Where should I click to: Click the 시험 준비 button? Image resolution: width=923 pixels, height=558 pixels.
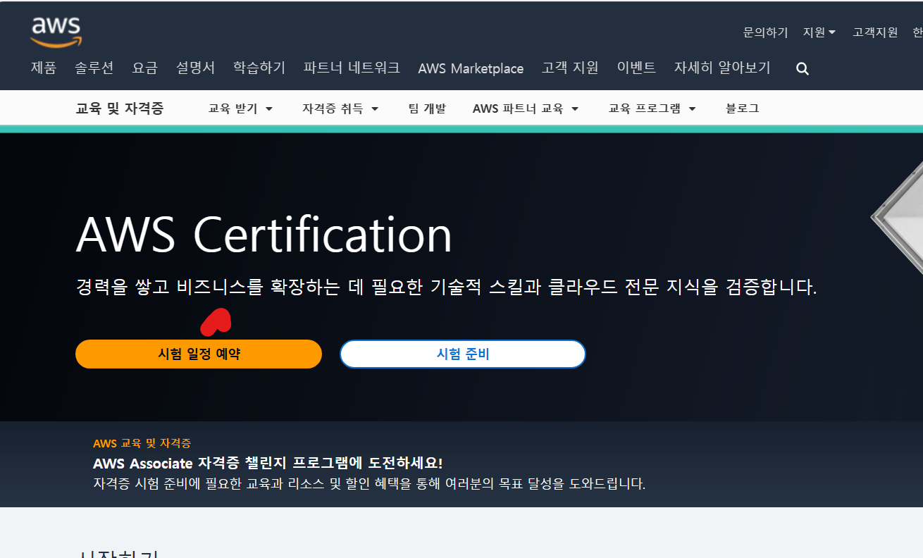click(x=463, y=354)
